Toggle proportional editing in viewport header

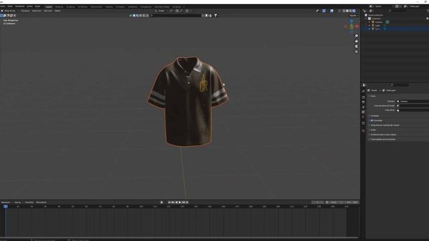(187, 11)
